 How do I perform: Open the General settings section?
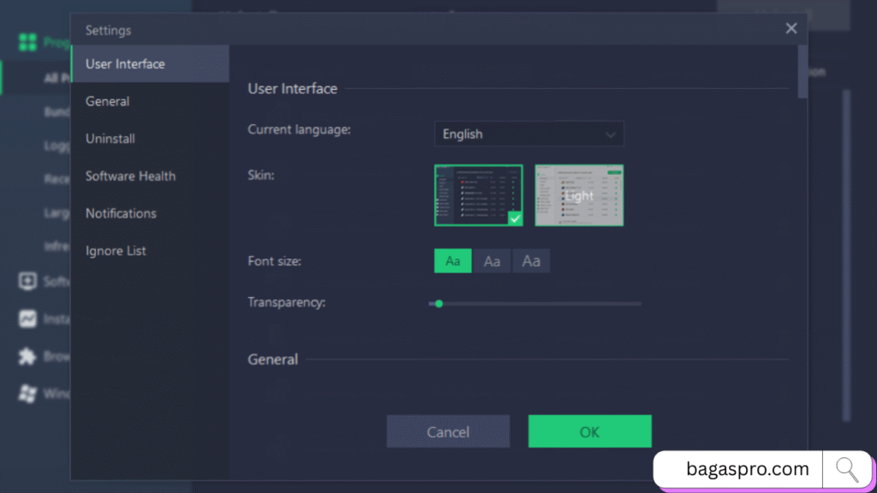pos(107,101)
